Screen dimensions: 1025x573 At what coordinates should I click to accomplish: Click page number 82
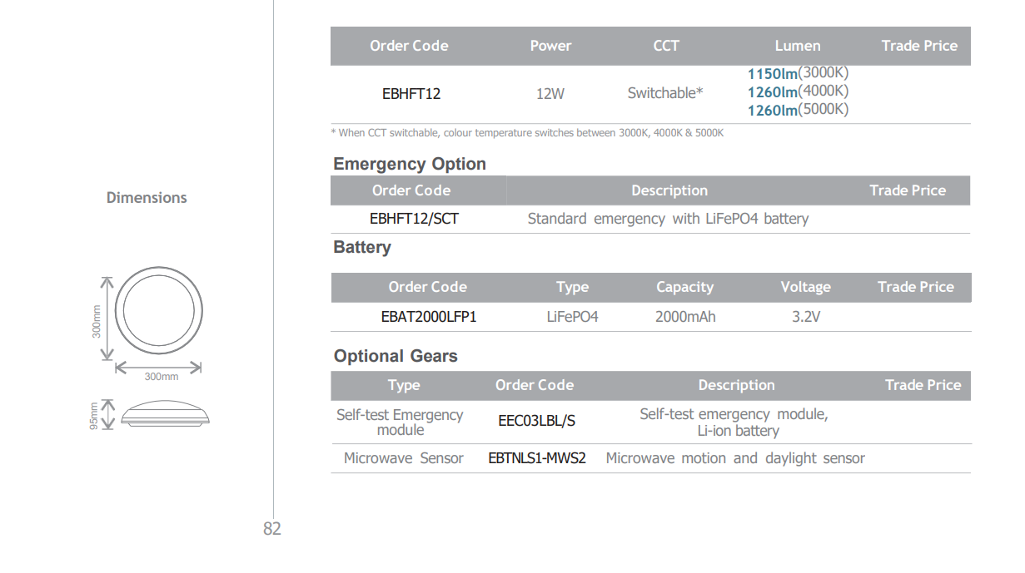(x=272, y=529)
